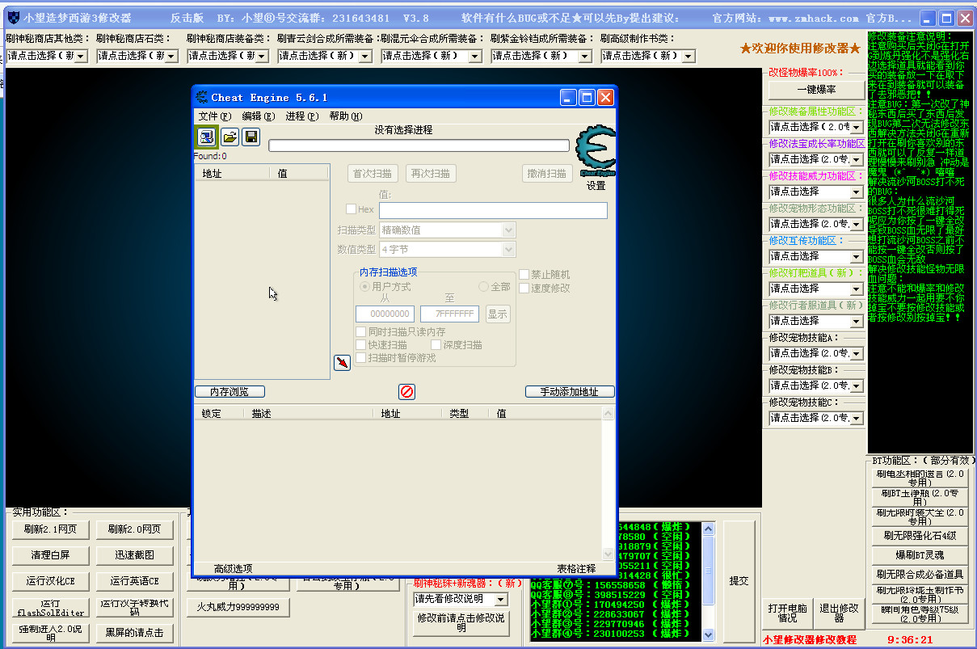Select the 全部 radio button

click(484, 287)
